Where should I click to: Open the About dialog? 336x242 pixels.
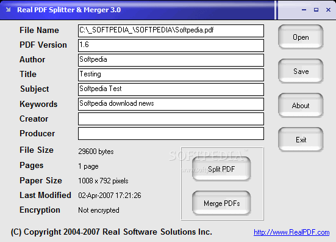(x=301, y=106)
